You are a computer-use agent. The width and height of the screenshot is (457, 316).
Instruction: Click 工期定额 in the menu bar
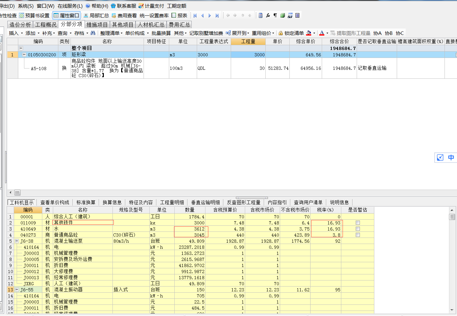[x=177, y=6]
